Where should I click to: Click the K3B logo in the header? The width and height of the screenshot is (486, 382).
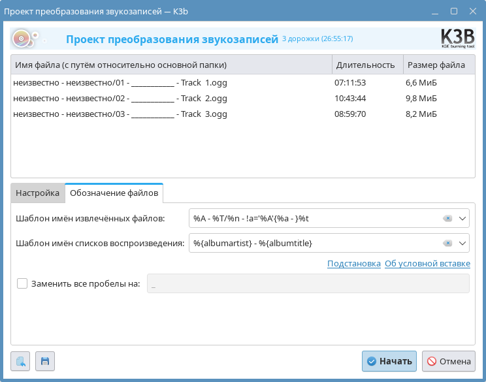457,39
